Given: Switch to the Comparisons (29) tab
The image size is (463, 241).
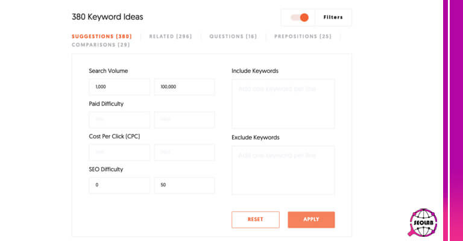Looking at the screenshot, I should point(101,45).
